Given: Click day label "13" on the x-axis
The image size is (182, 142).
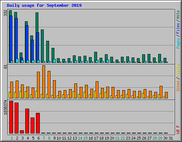Looking at the screenshot, I should [75, 138].
